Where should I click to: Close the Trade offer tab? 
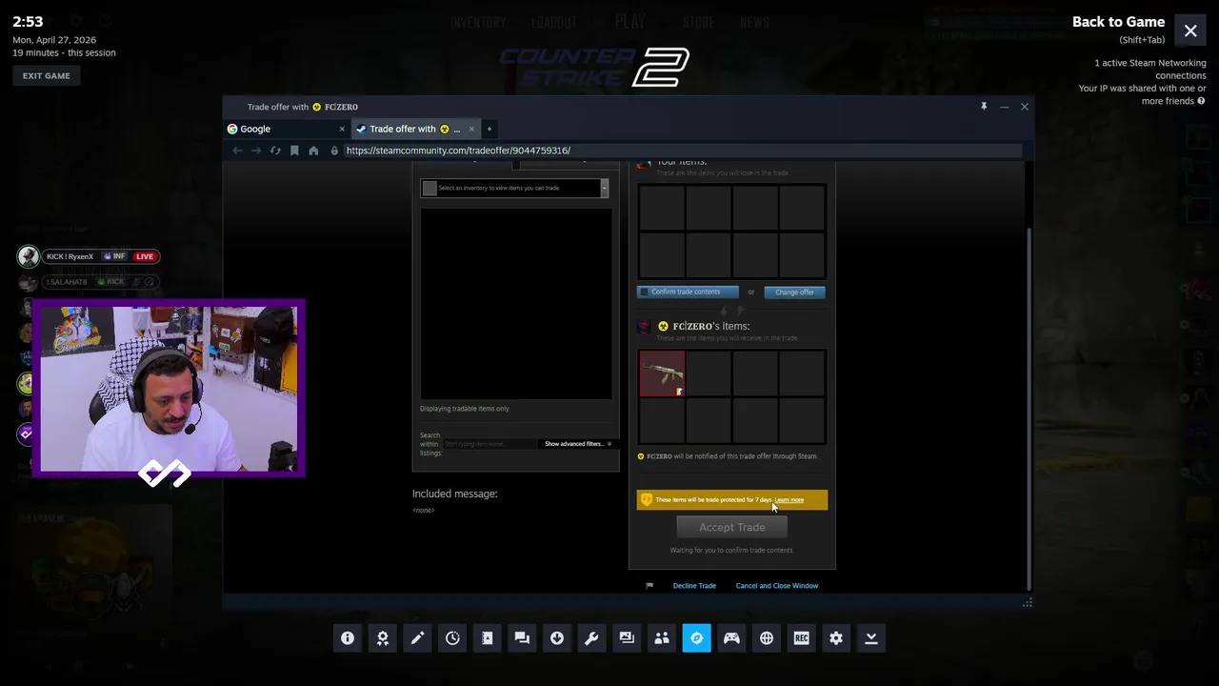tap(471, 129)
